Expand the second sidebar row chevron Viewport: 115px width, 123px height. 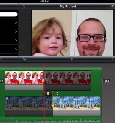click(x=16, y=32)
